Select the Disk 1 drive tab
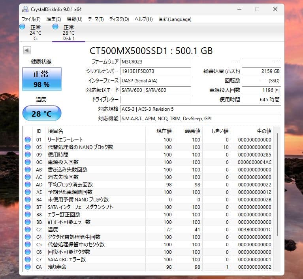This screenshot has width=303, height=279. coord(68,33)
